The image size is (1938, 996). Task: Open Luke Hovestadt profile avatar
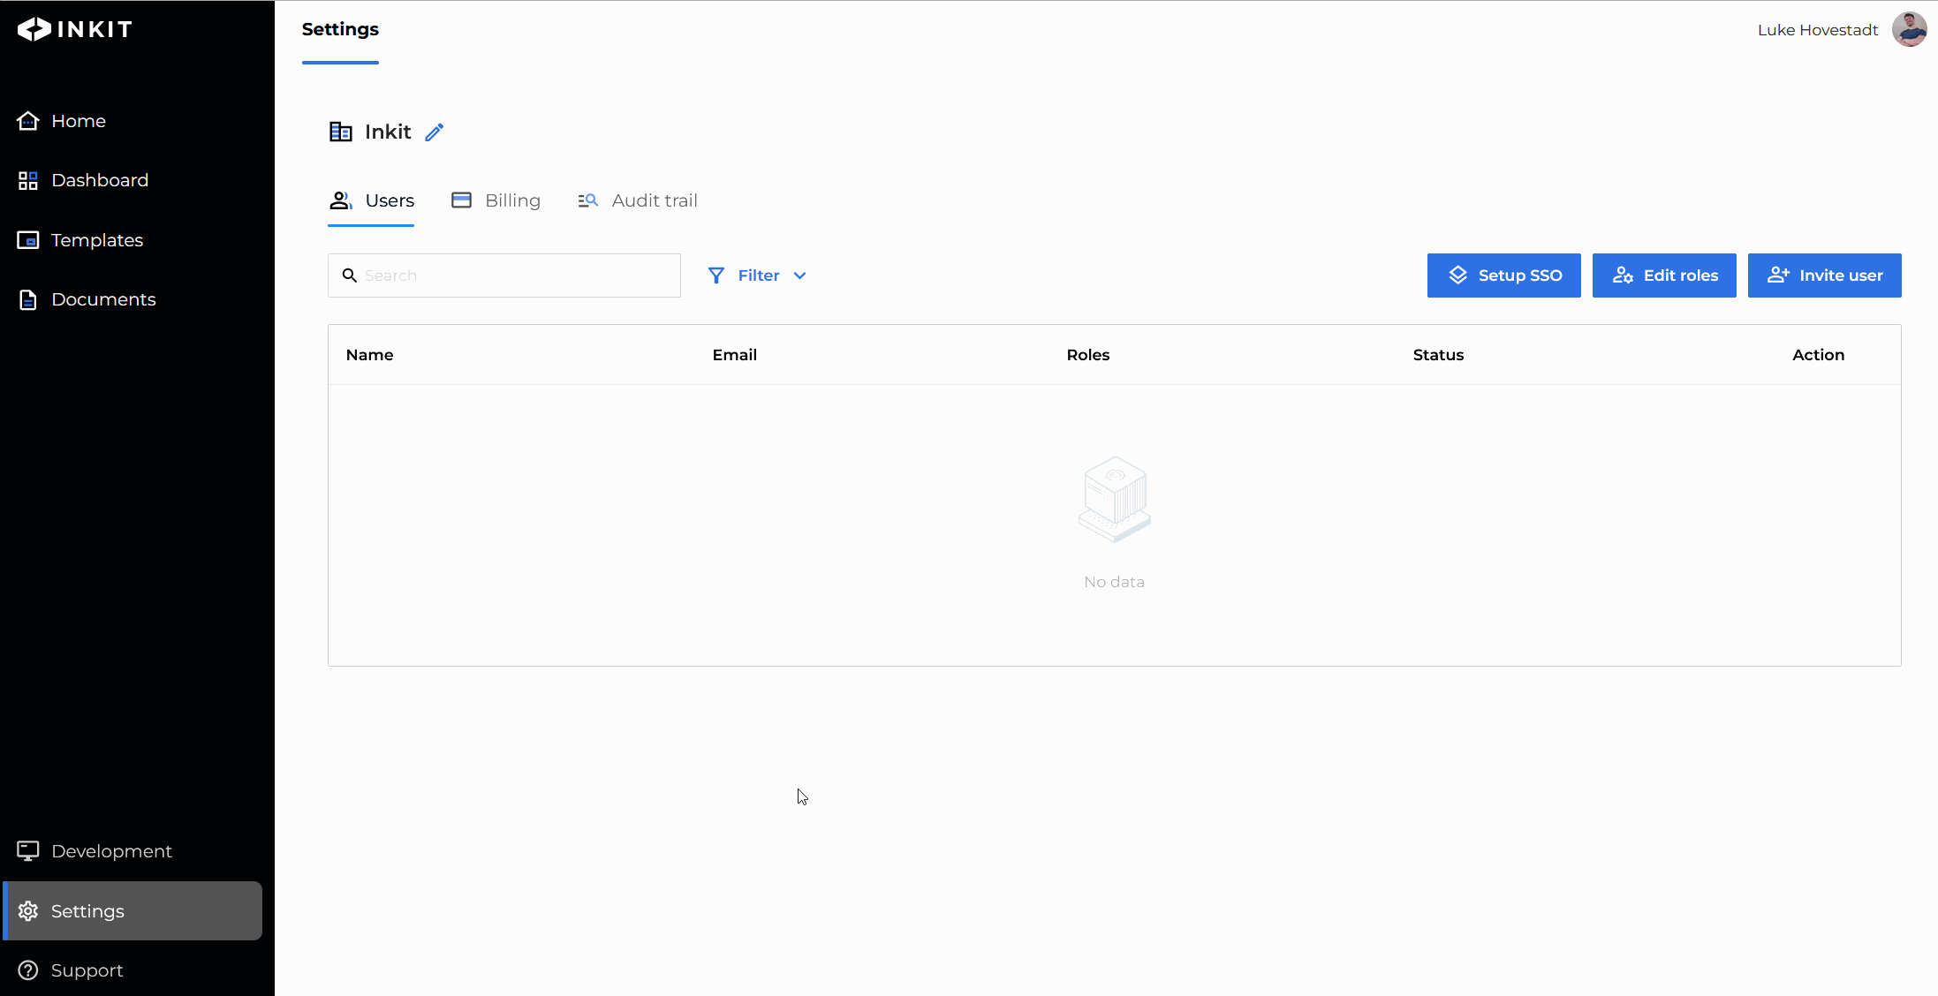pyautogui.click(x=1909, y=30)
